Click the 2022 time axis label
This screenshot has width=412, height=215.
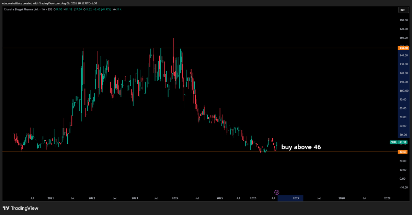tap(92, 198)
